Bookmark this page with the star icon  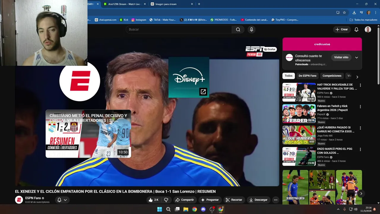click(344, 12)
